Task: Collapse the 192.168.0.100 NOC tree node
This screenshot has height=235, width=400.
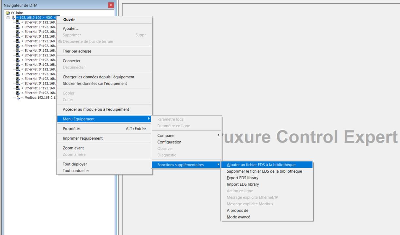Action: (x=8, y=18)
